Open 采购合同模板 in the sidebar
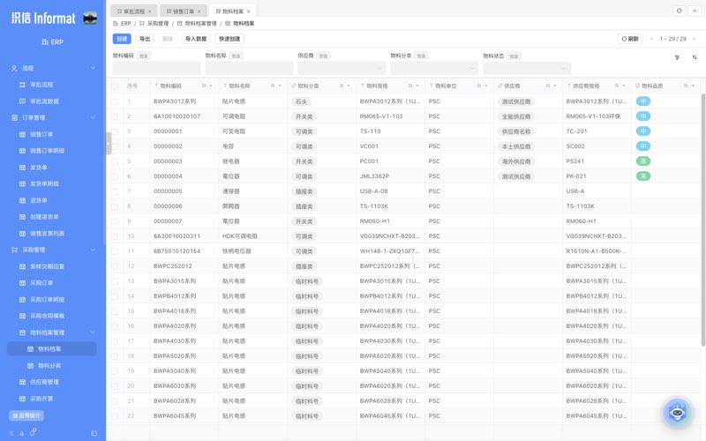 (47, 316)
